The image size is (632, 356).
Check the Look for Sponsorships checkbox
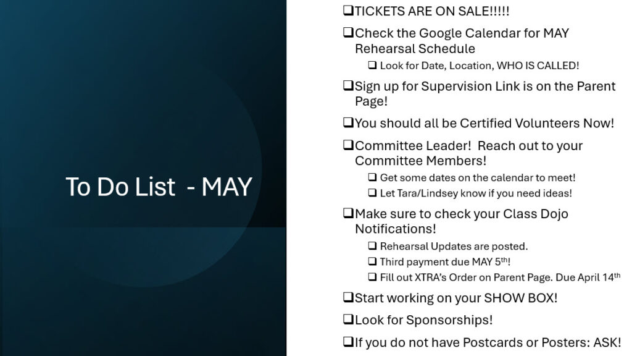tap(348, 320)
